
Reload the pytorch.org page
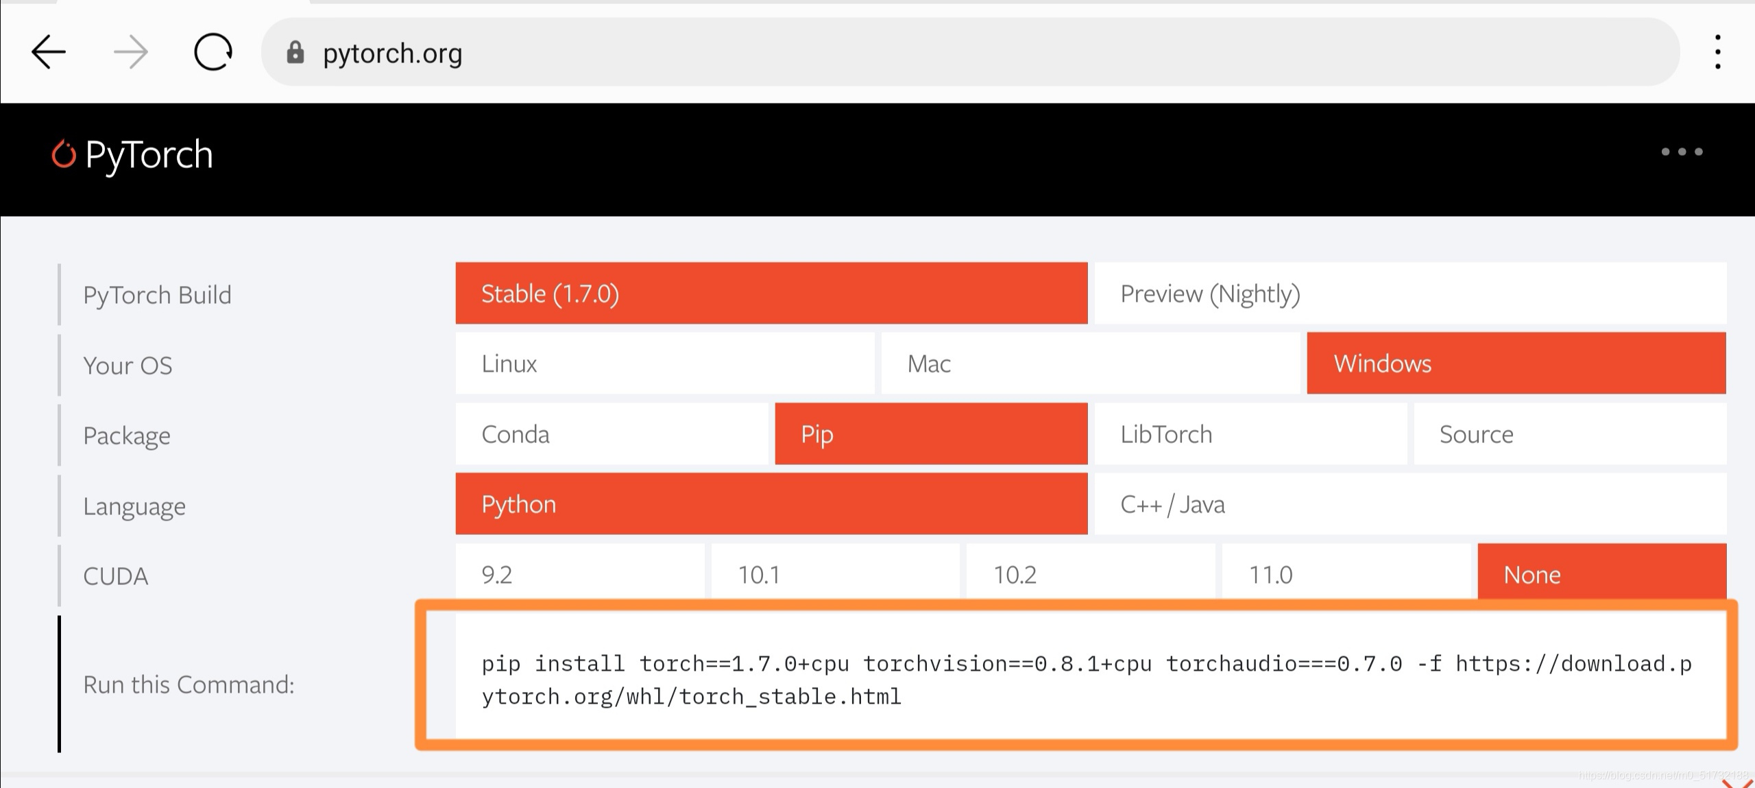pos(212,52)
